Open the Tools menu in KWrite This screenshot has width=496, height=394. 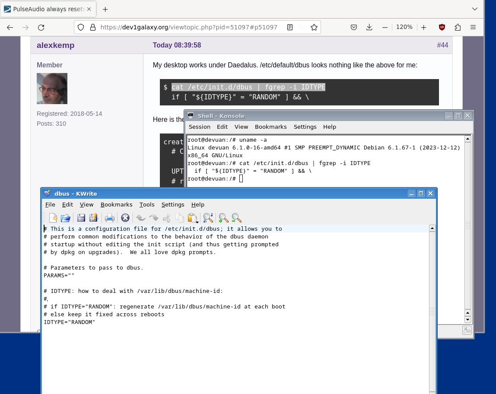coord(147,205)
